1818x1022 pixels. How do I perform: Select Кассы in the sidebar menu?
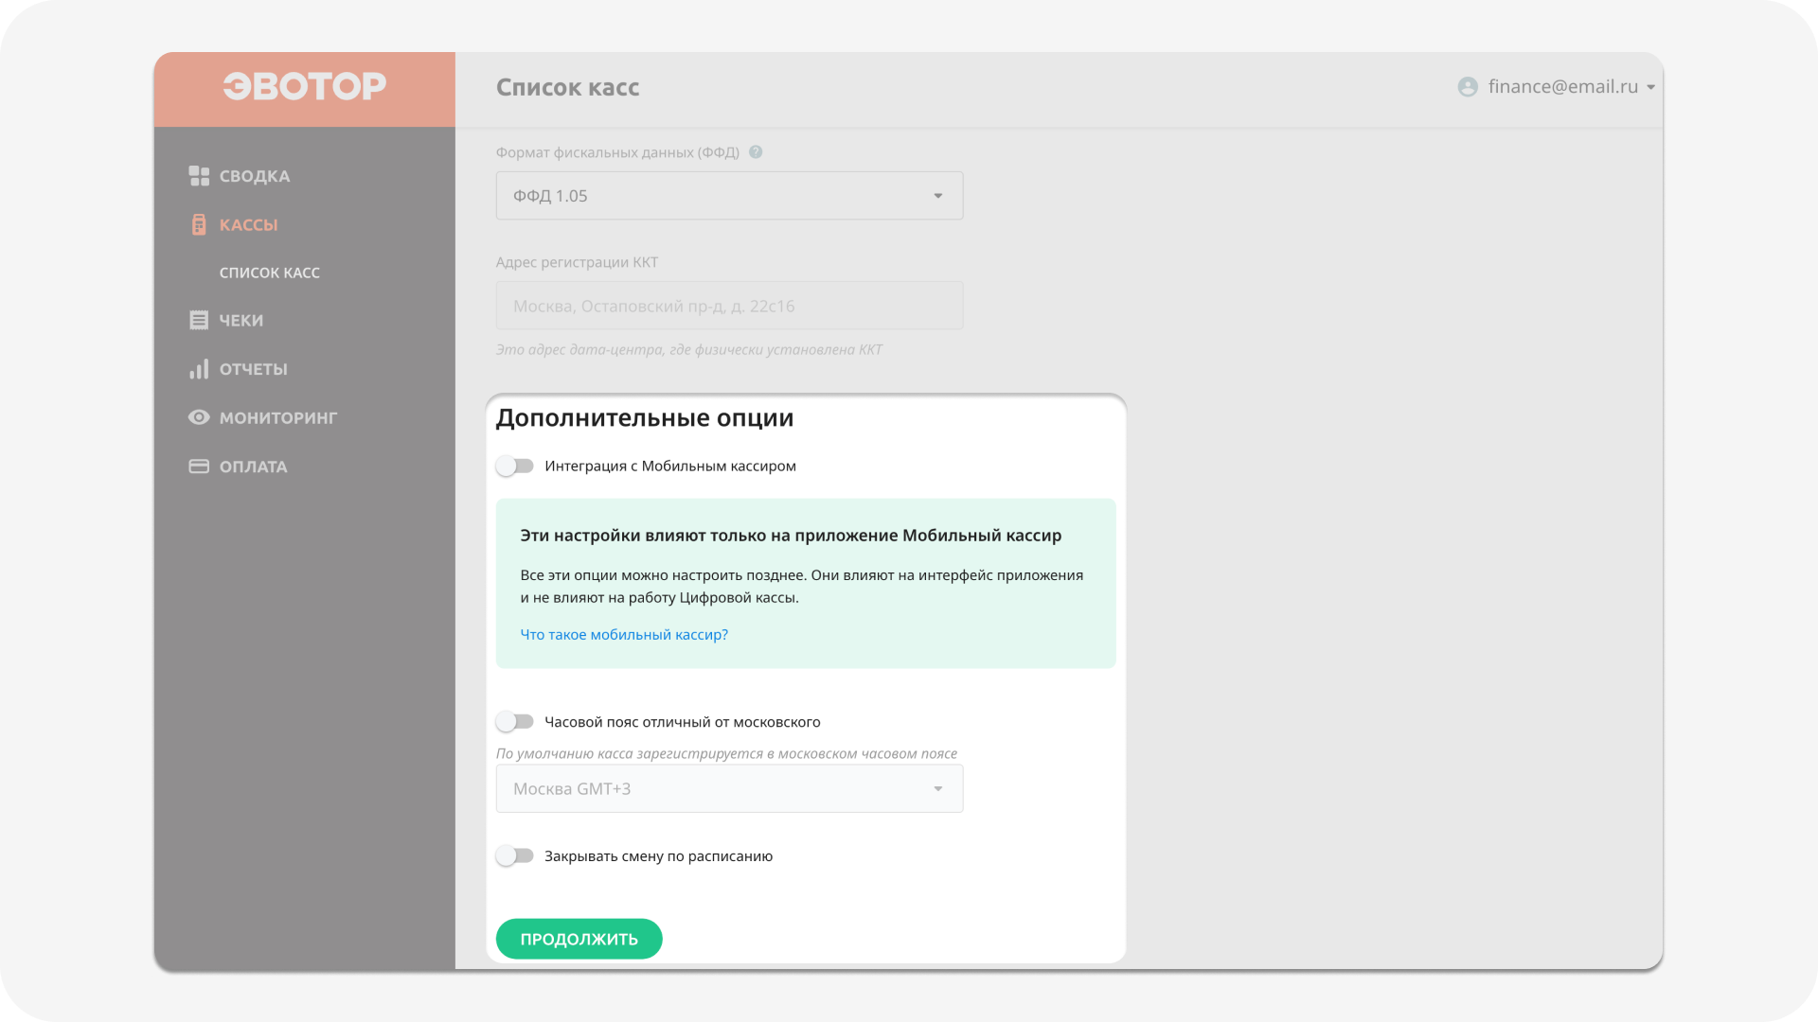coord(248,224)
